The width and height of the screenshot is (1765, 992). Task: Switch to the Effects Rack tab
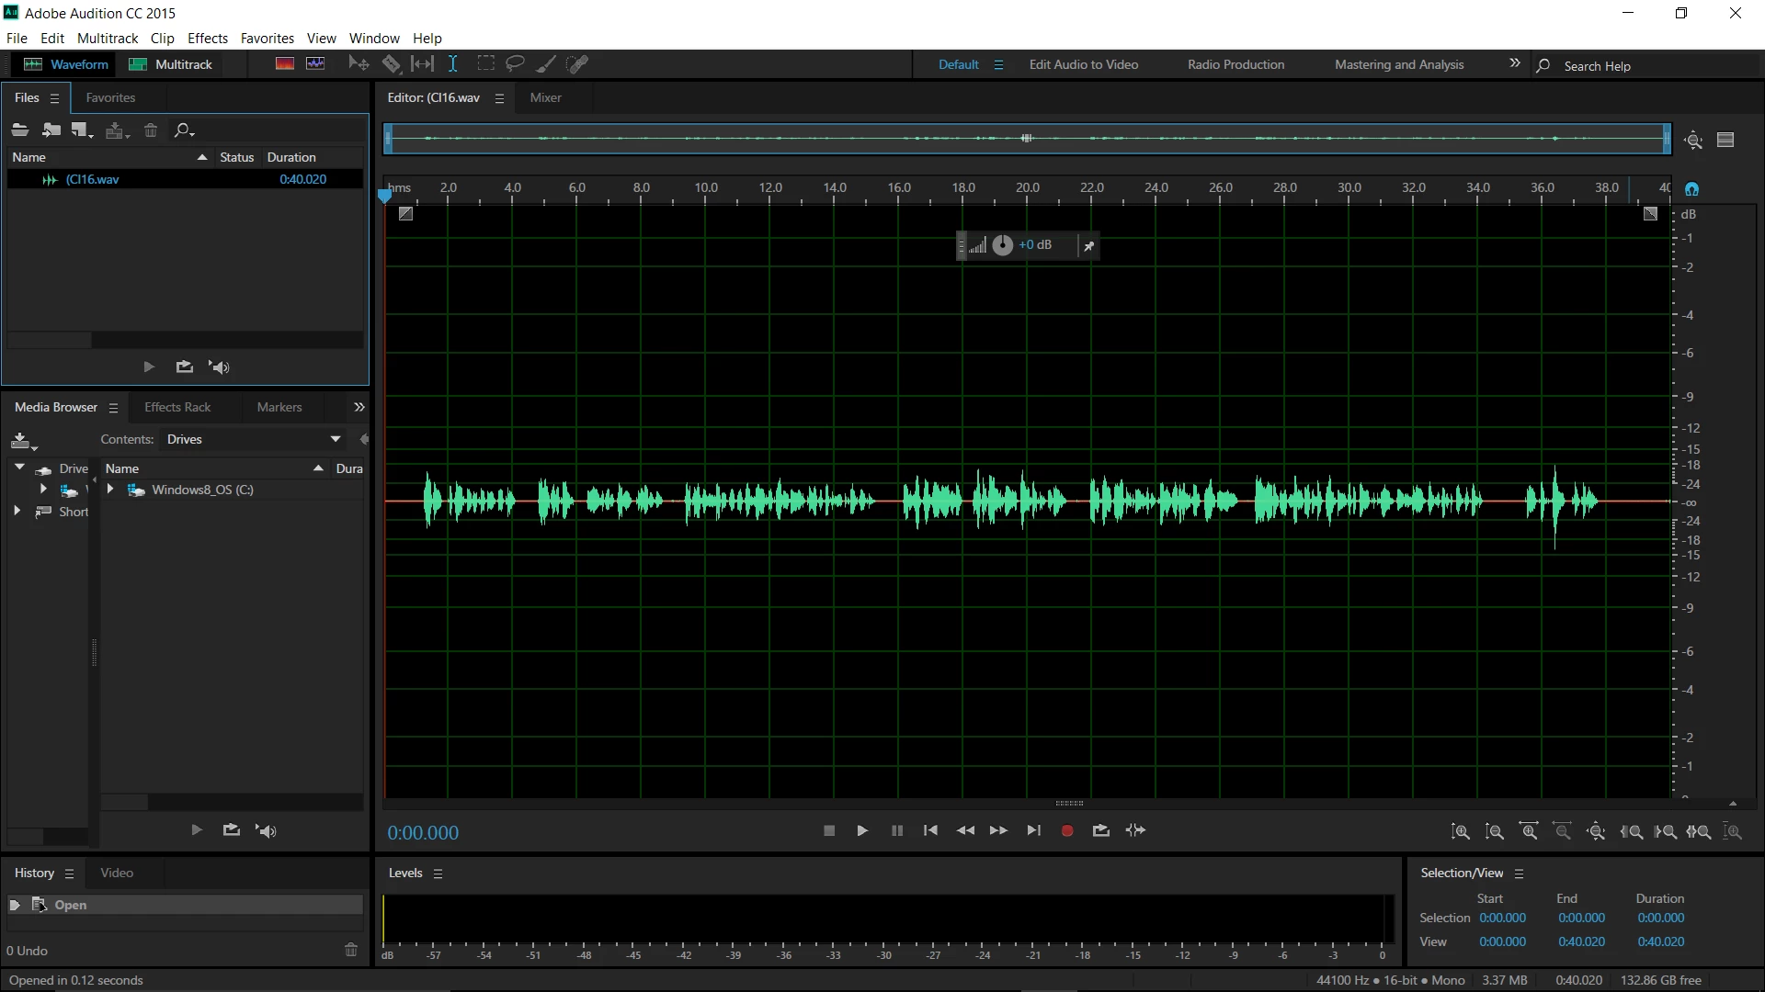(x=177, y=408)
